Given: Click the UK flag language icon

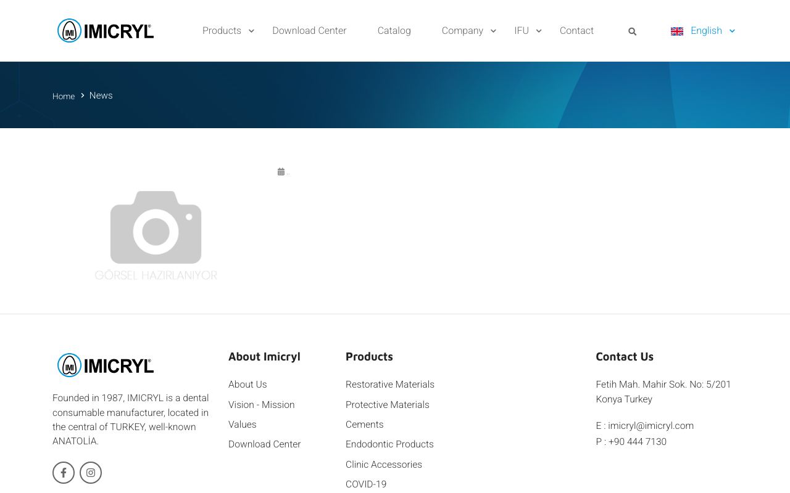Looking at the screenshot, I should (677, 31).
